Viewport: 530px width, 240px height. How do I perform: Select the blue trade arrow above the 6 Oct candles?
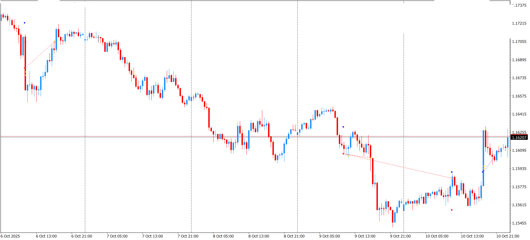[x=25, y=23]
